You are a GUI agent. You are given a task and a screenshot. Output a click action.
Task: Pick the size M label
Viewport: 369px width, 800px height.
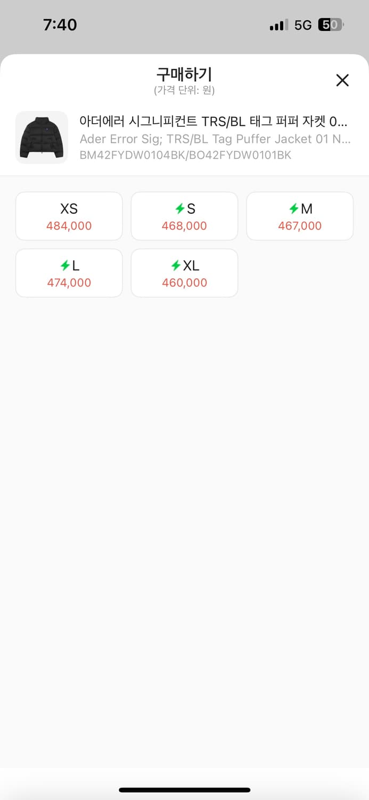(307, 209)
